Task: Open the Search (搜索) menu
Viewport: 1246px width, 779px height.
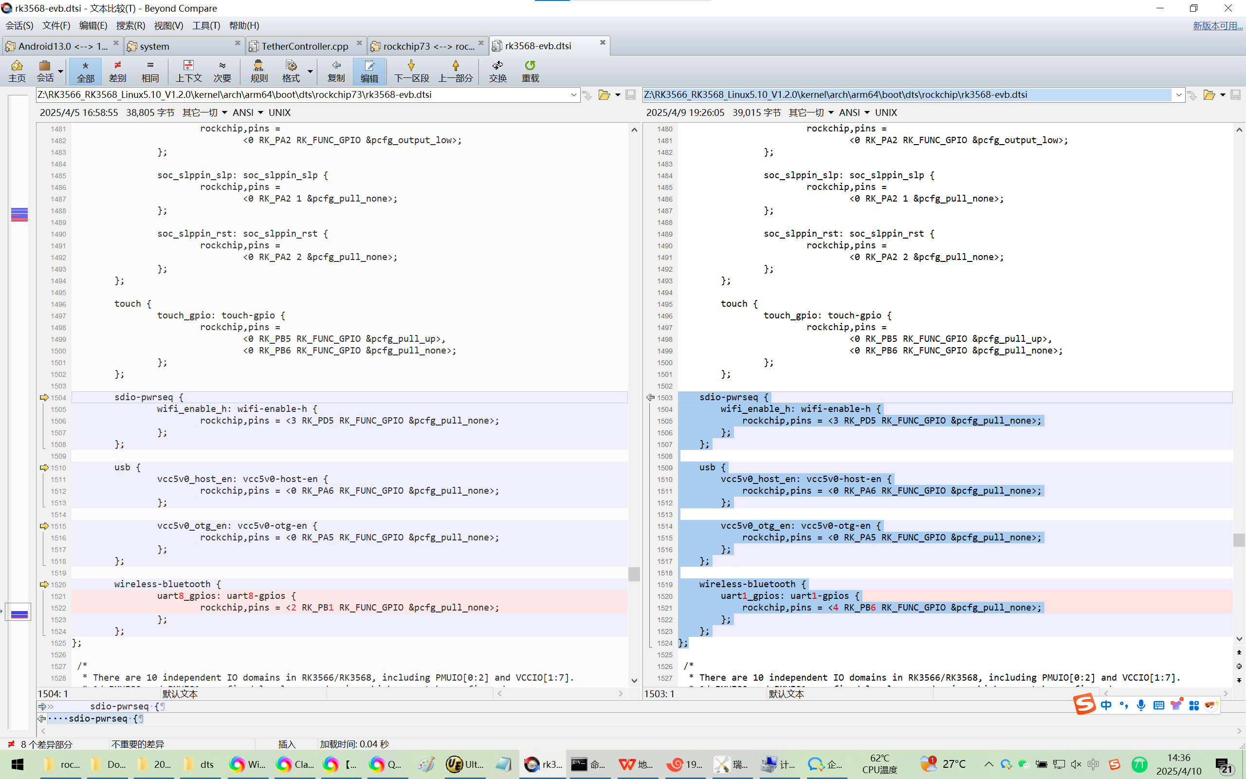Action: [130, 25]
